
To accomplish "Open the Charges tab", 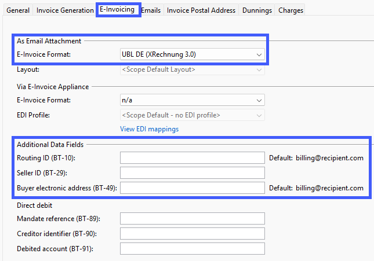I will click(290, 10).
